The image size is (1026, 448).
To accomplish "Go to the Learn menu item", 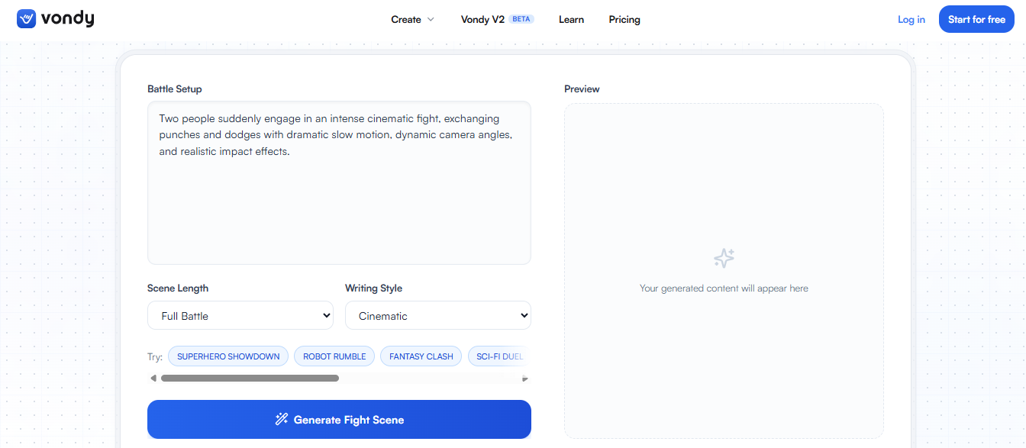I will click(x=571, y=20).
